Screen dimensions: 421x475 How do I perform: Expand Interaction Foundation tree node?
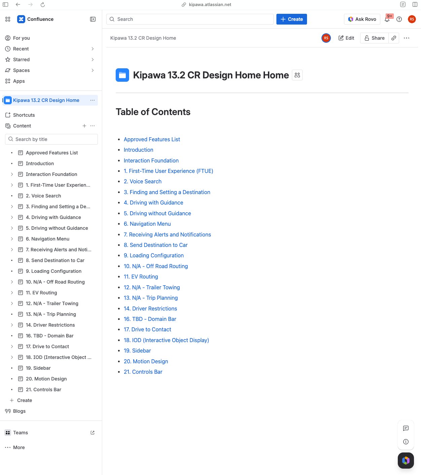click(12, 174)
